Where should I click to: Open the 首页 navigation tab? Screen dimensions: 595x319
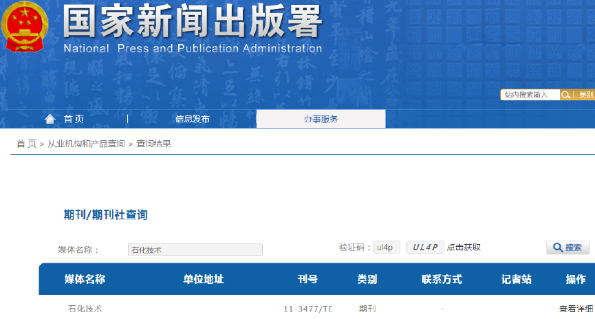[x=74, y=119]
